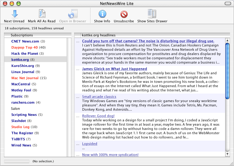Image resolution: width=234 pixels, height=166 pixels.
Task: Open the Small arcade classics link
Action: point(99,97)
